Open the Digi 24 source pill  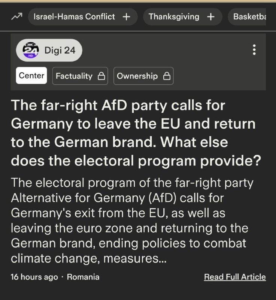pos(49,50)
